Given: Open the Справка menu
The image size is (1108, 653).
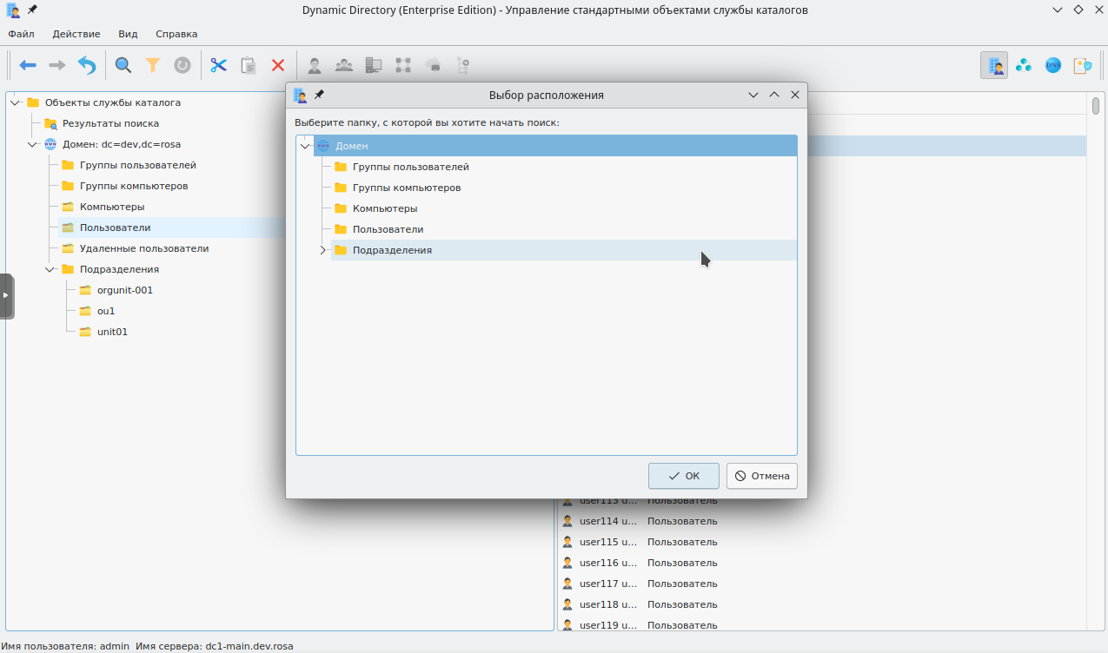Looking at the screenshot, I should click(176, 34).
